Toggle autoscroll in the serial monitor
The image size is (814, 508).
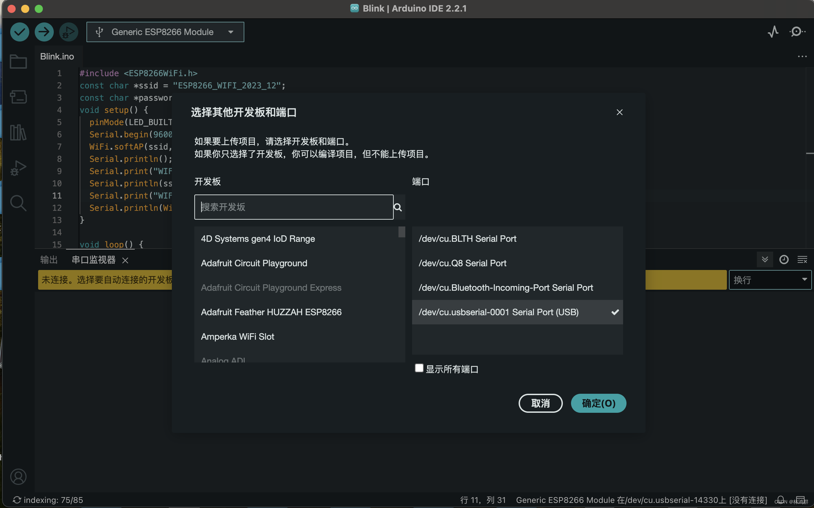coord(765,260)
